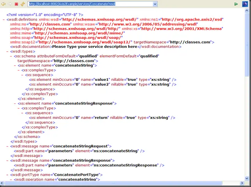This screenshot has width=251, height=187.
Task: Collapse sequence containing value1 and value2
Action: [22, 75]
